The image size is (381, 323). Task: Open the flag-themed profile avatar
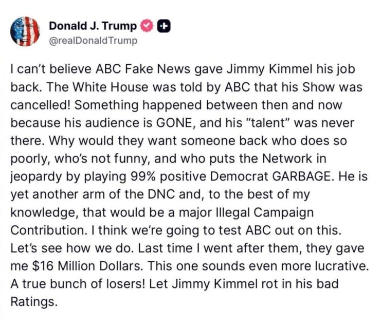click(x=25, y=31)
